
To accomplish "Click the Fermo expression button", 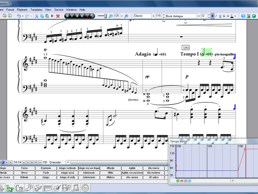I will click(x=24, y=168).
